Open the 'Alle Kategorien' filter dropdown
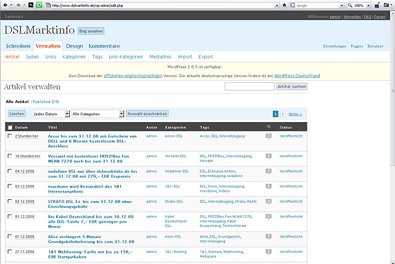 pos(98,113)
